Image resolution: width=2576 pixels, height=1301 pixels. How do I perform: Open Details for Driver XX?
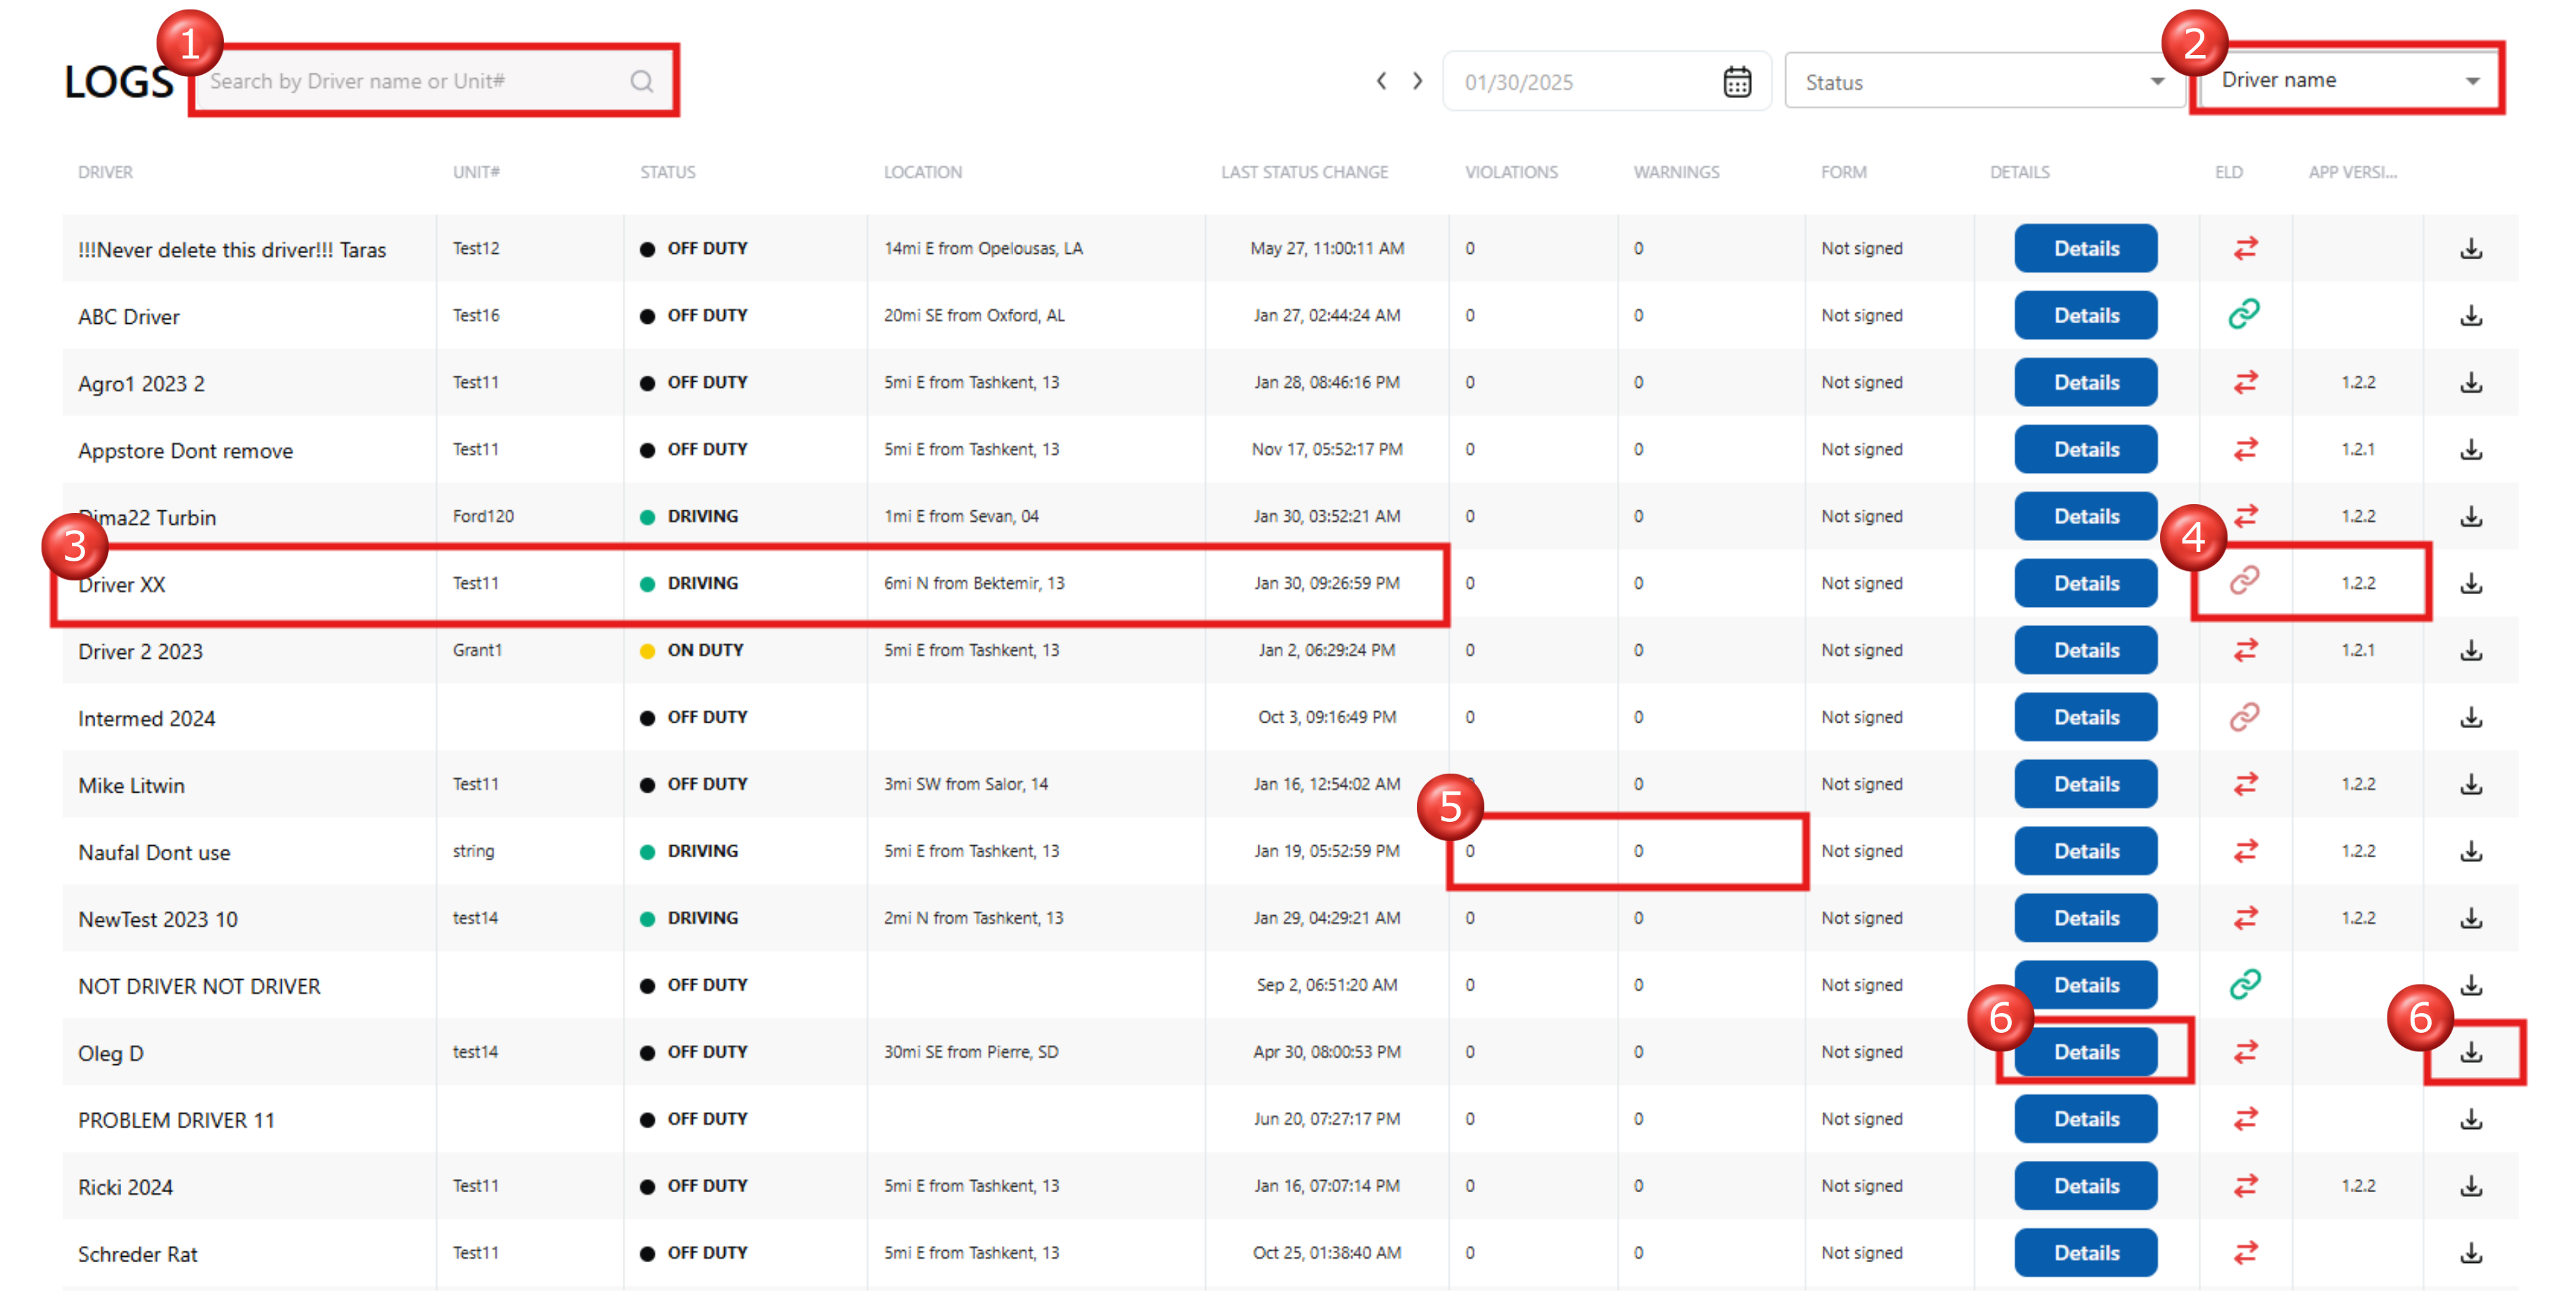(2085, 583)
